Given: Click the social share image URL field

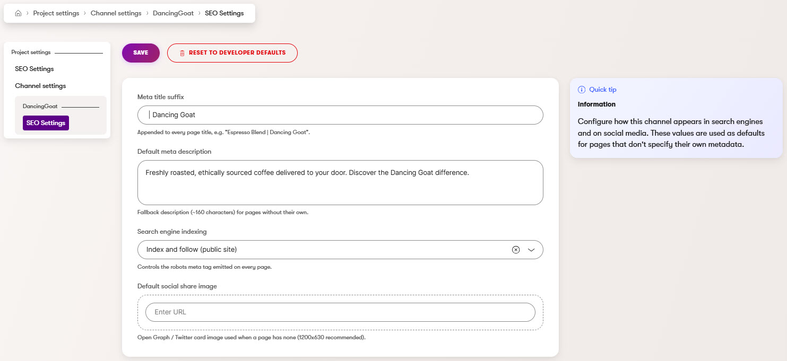Looking at the screenshot, I should click(x=340, y=312).
